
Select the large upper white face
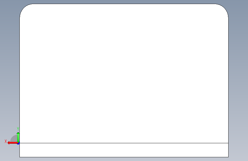coord(124,73)
